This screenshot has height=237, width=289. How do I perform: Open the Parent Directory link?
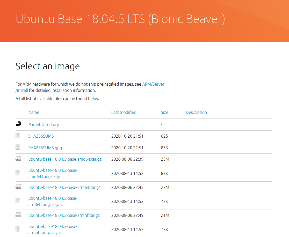(44, 124)
